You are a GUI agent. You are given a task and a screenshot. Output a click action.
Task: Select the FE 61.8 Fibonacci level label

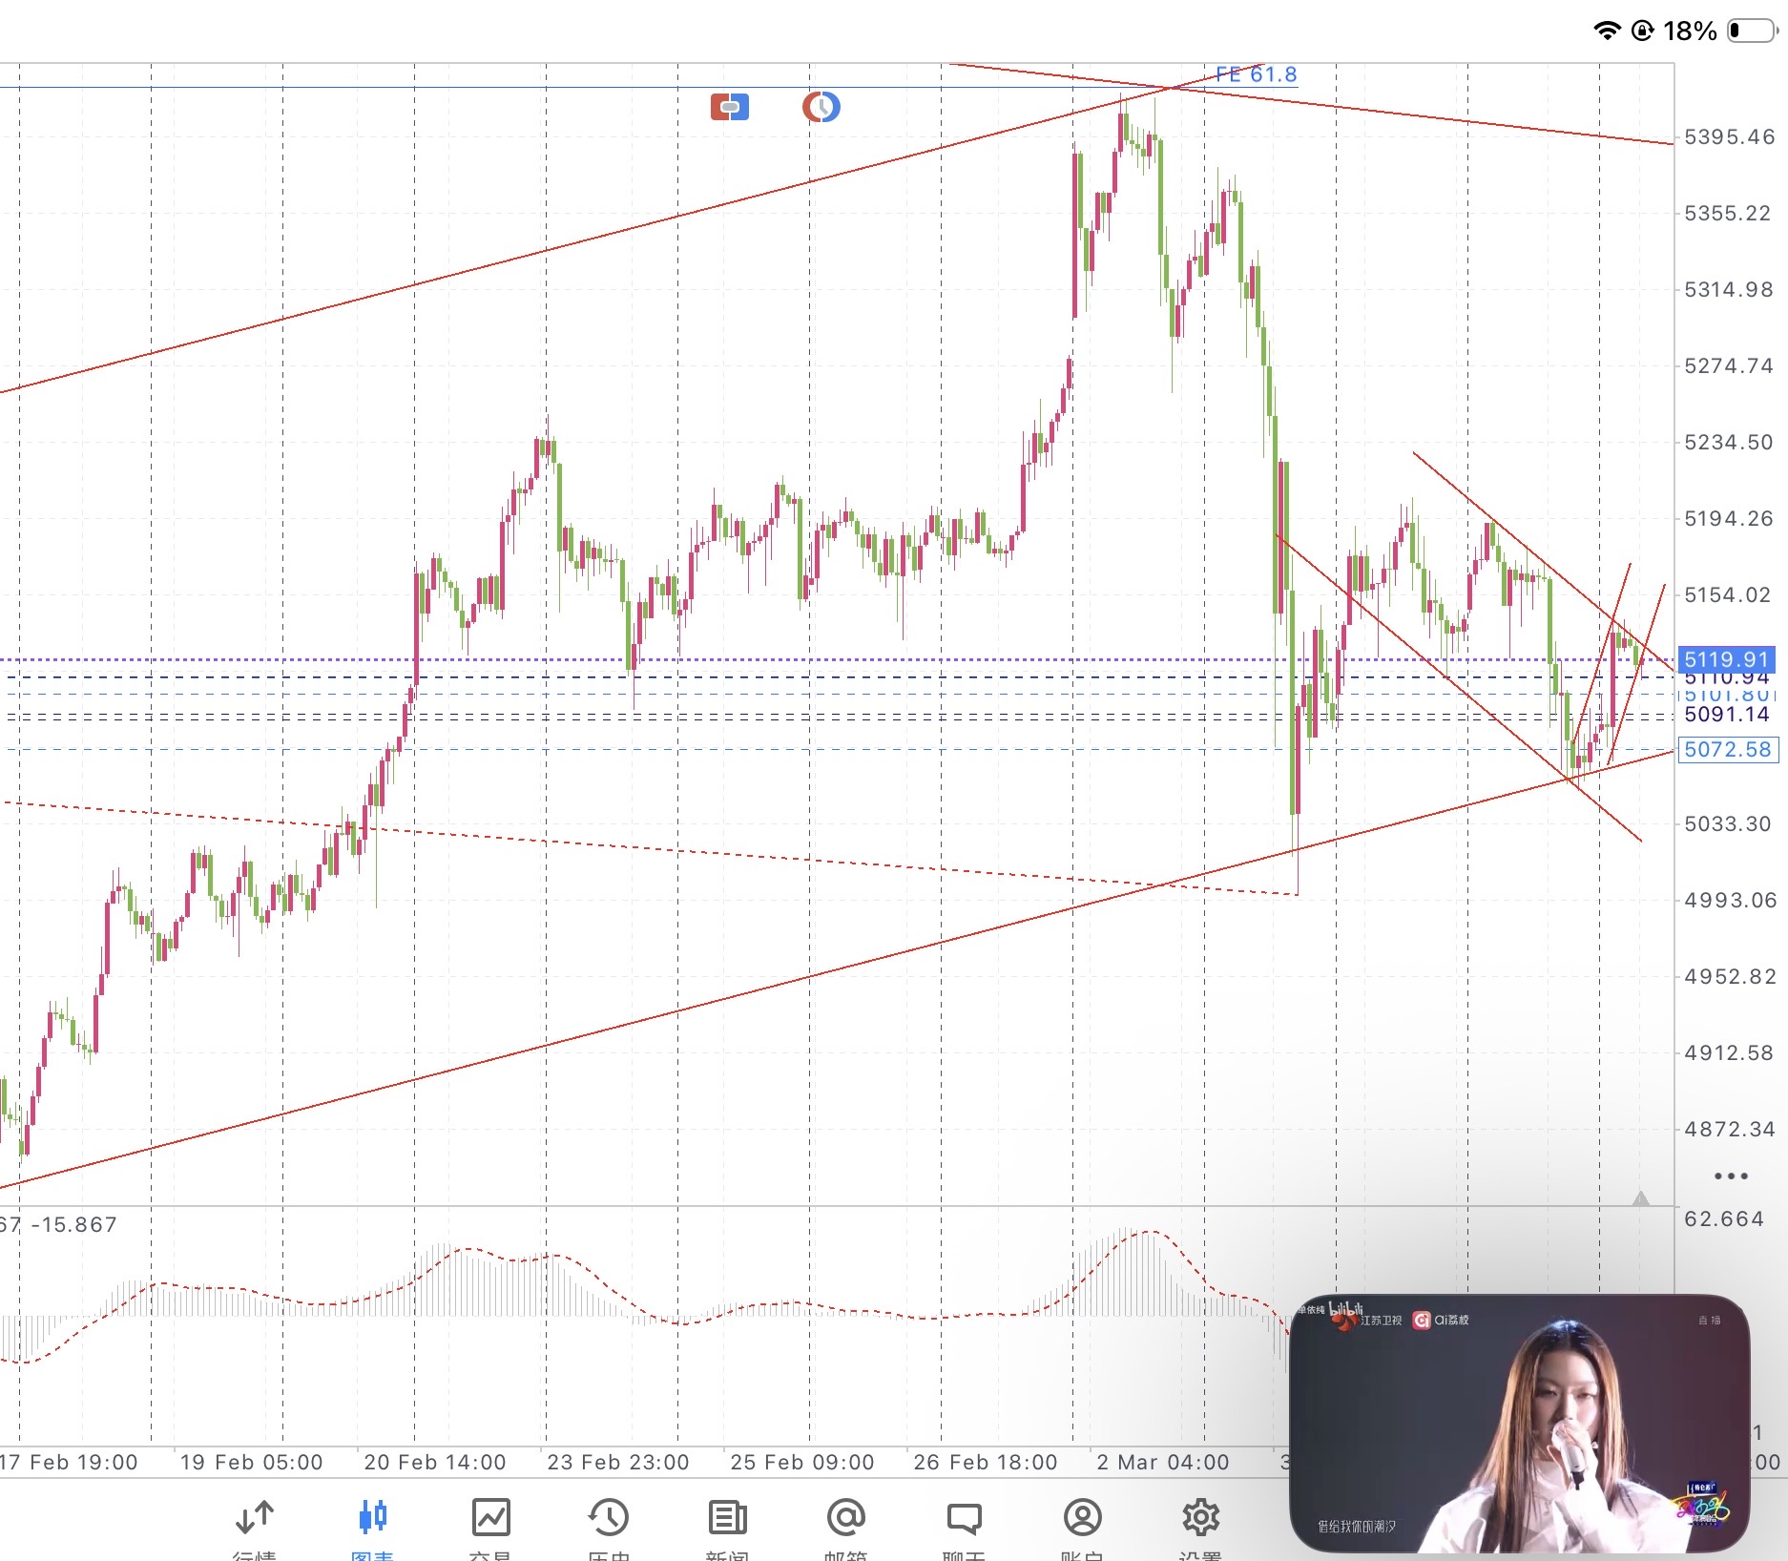coord(1256,74)
